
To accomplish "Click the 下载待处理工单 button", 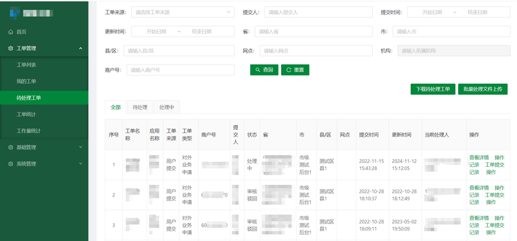I will (433, 89).
